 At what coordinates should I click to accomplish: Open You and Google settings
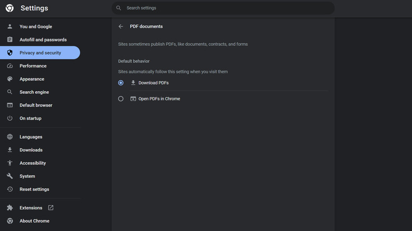35,26
